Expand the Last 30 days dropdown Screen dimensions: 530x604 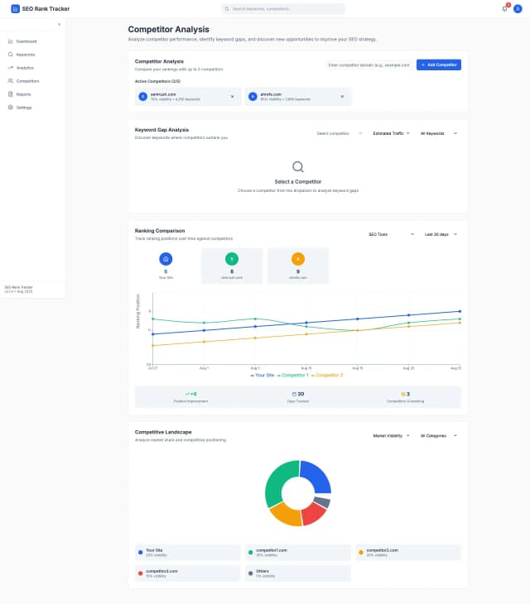coord(440,234)
